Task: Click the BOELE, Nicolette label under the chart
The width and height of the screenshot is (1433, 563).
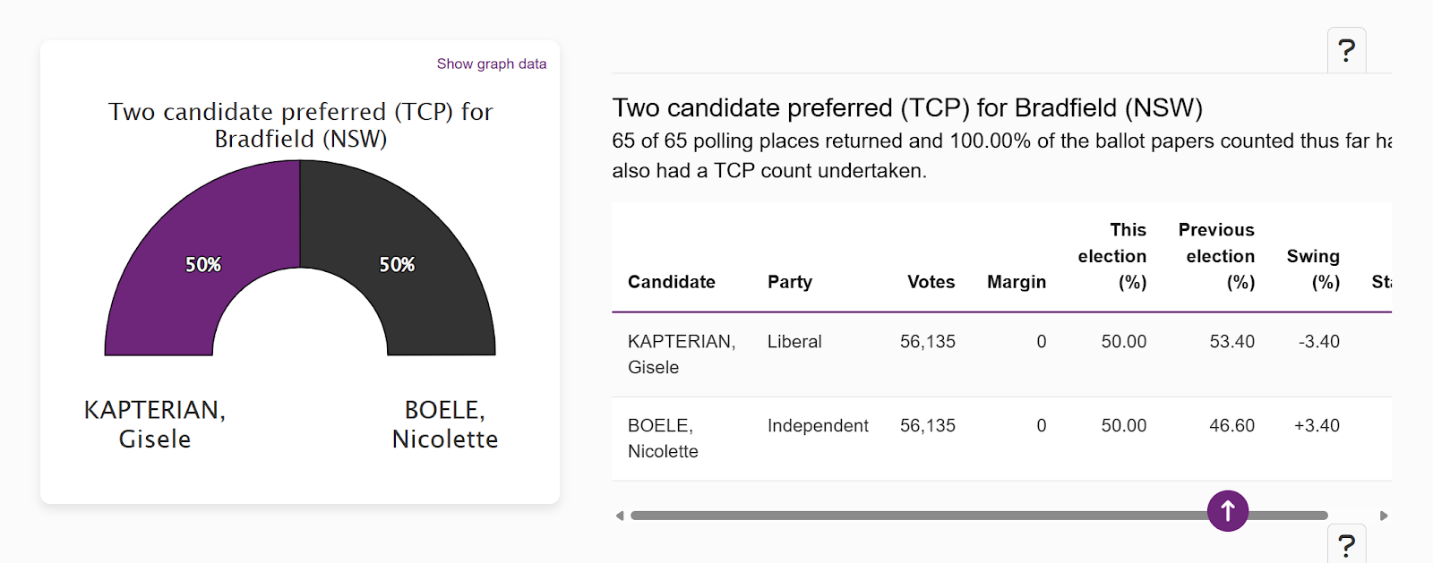Action: (444, 424)
